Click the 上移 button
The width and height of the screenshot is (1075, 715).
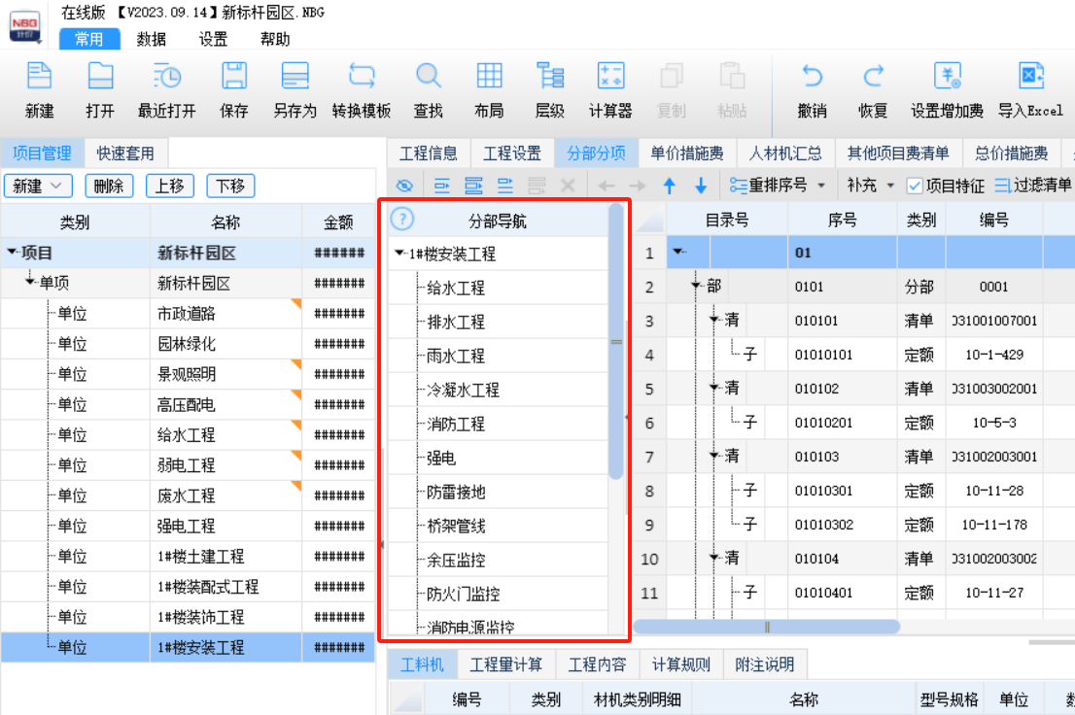tap(169, 186)
